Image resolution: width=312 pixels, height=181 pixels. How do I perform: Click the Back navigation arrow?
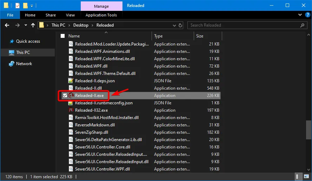coord(7,25)
